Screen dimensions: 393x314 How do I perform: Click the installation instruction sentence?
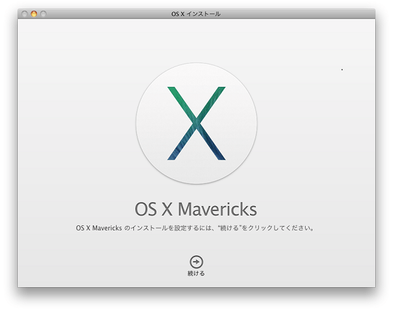coord(195,228)
